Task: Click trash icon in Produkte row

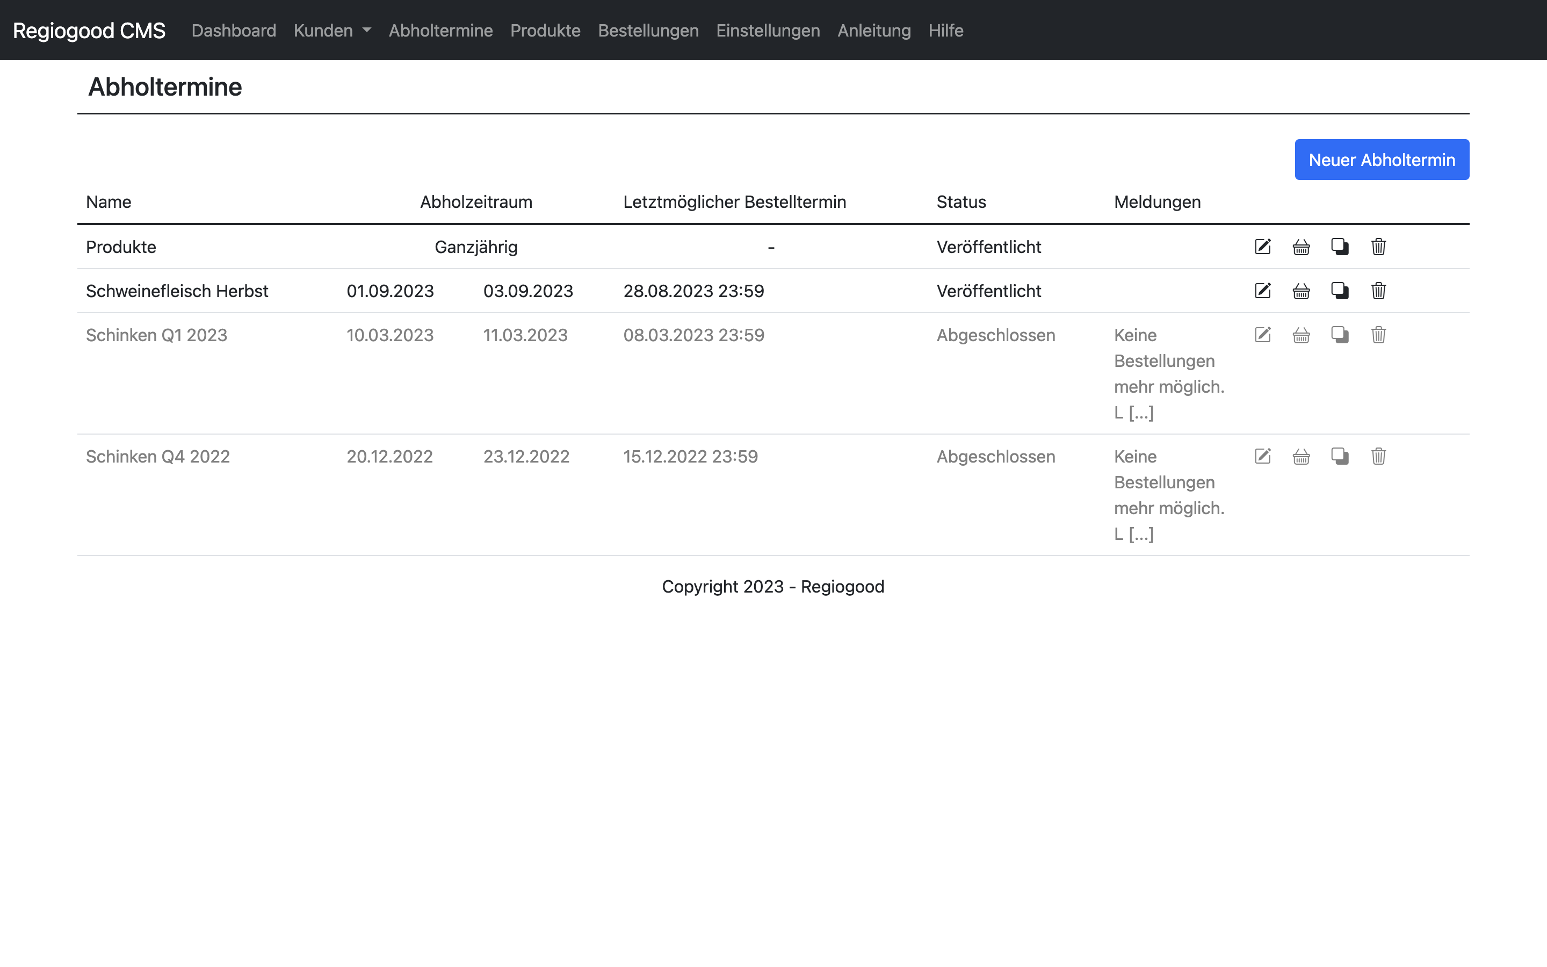Action: coord(1378,247)
